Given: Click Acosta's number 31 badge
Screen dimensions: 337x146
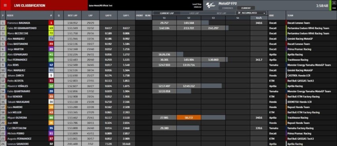Looking at the screenshot, I should pos(51,81).
